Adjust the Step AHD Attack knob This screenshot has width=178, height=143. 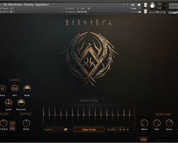(144, 123)
